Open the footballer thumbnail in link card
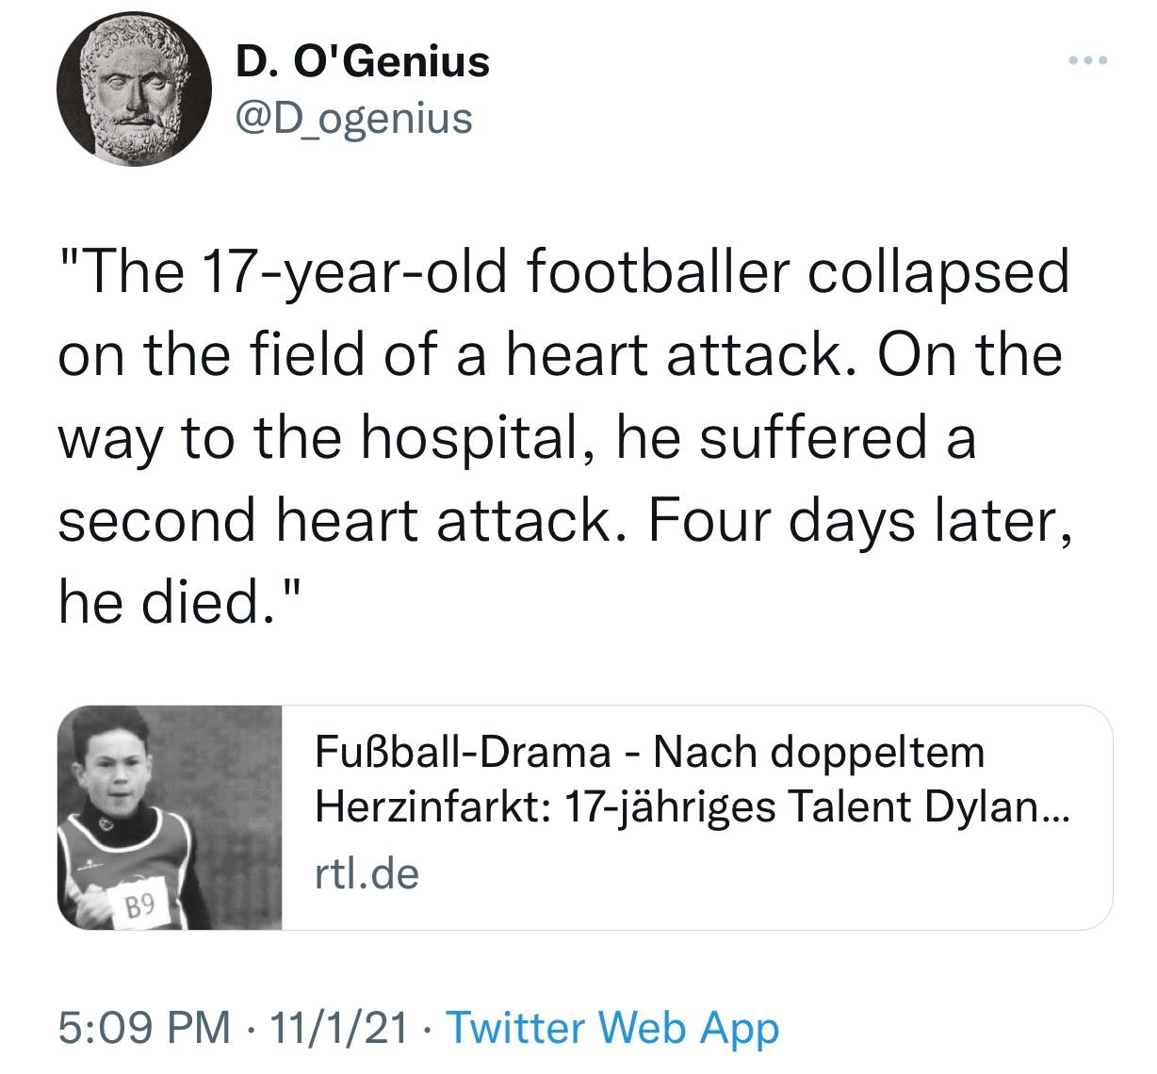Image resolution: width=1157 pixels, height=1074 pixels. pyautogui.click(x=170, y=818)
